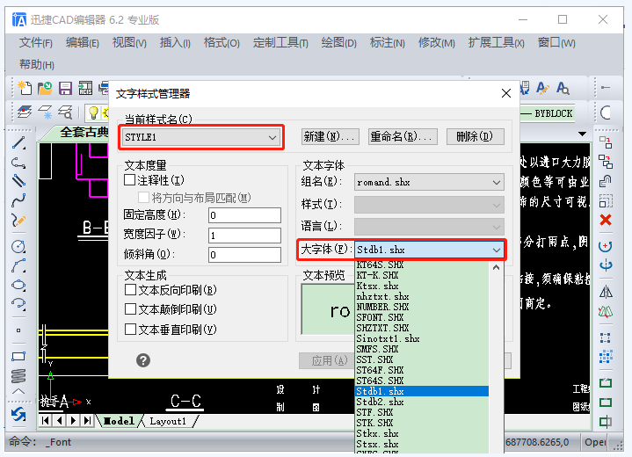
Task: Open the current style name STYLE1 dropdown
Action: [201, 137]
